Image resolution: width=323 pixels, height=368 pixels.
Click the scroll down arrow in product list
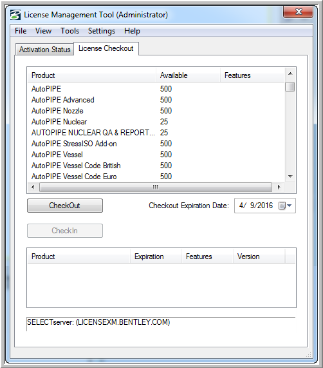[290, 176]
